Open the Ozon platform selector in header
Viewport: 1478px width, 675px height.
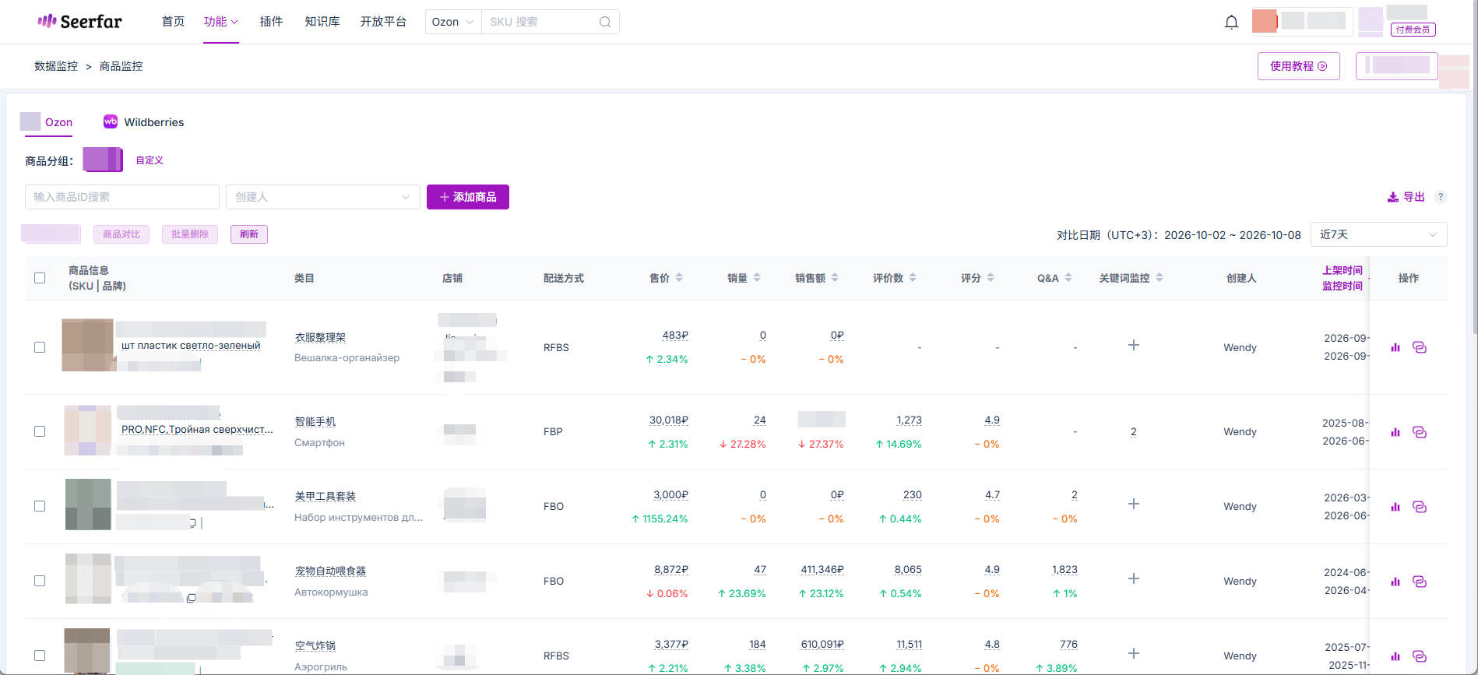[x=453, y=22]
